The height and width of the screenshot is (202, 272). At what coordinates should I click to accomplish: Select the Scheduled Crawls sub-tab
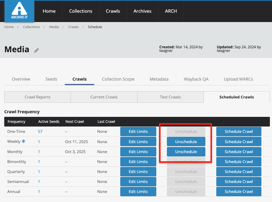click(x=237, y=97)
